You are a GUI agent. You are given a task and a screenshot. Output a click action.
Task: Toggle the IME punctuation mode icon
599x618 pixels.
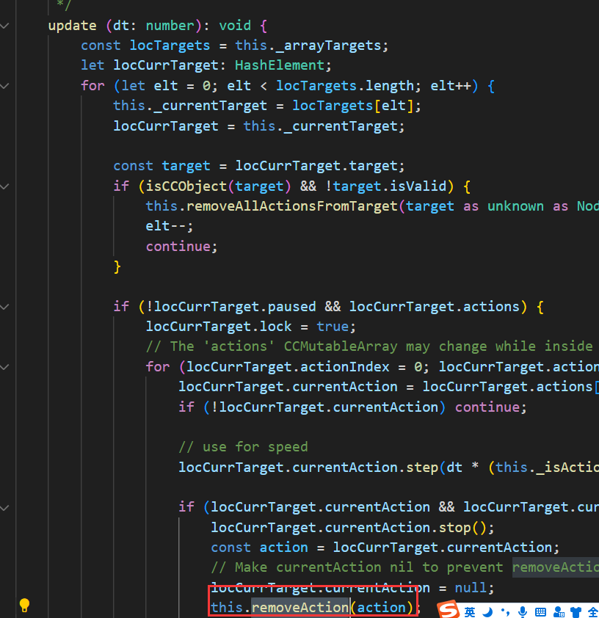tap(506, 612)
